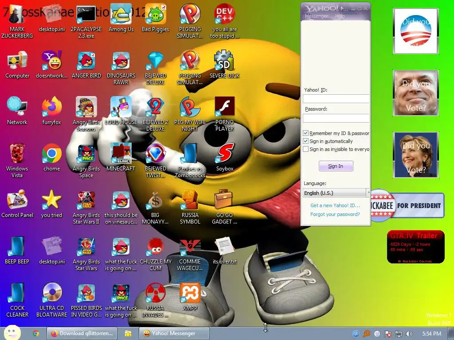The height and width of the screenshot is (340, 454).
Task: Select the chome Chrome icon
Action: coord(51,158)
